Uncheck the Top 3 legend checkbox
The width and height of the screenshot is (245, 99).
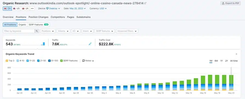(x=7, y=61)
